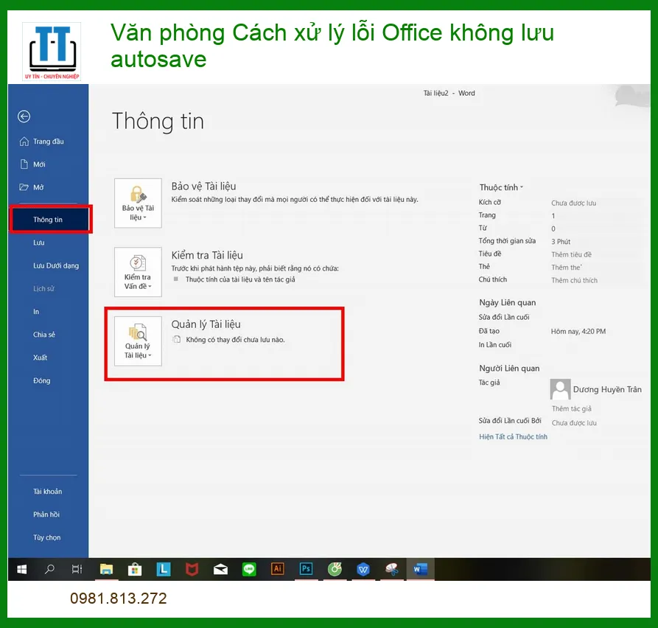
Task: Open Microsoft Store from taskbar
Action: click(135, 569)
